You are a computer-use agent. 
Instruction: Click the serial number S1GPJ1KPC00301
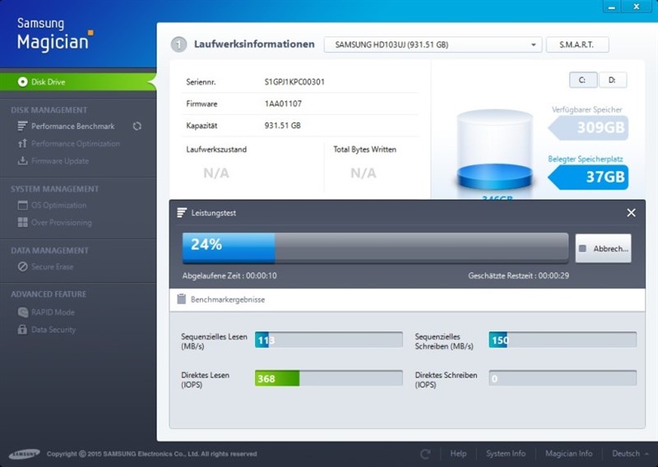(x=294, y=82)
